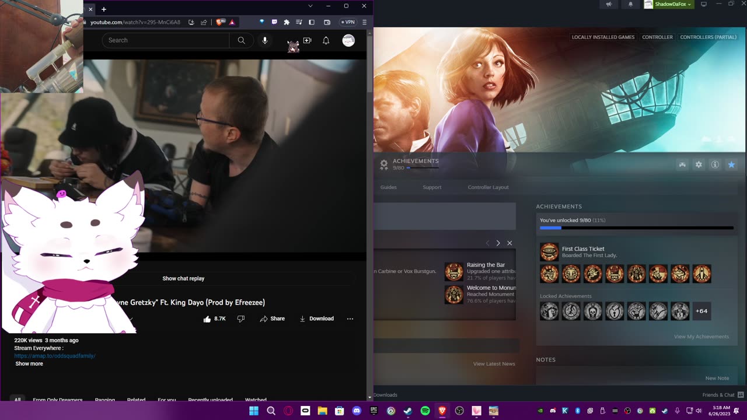The image size is (747, 420).
Task: Open a new browser tab
Action: (104, 9)
